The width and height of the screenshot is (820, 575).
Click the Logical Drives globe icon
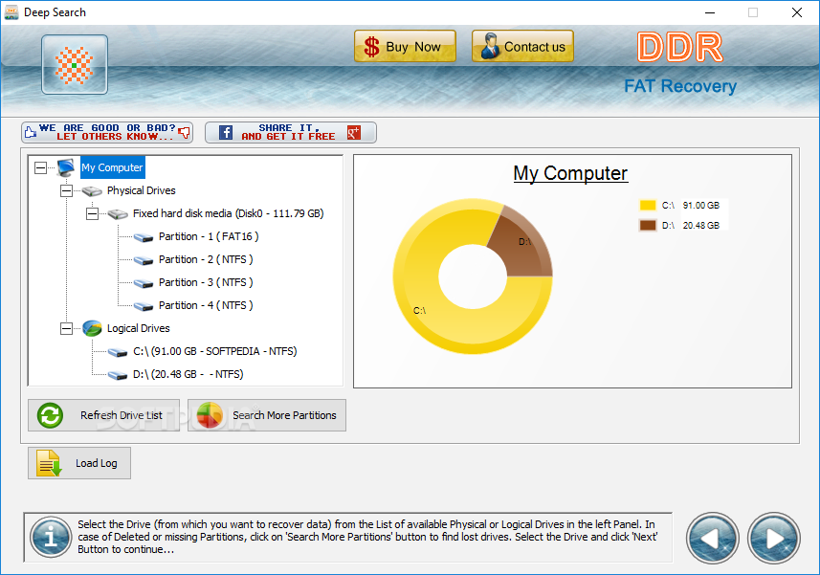click(92, 328)
